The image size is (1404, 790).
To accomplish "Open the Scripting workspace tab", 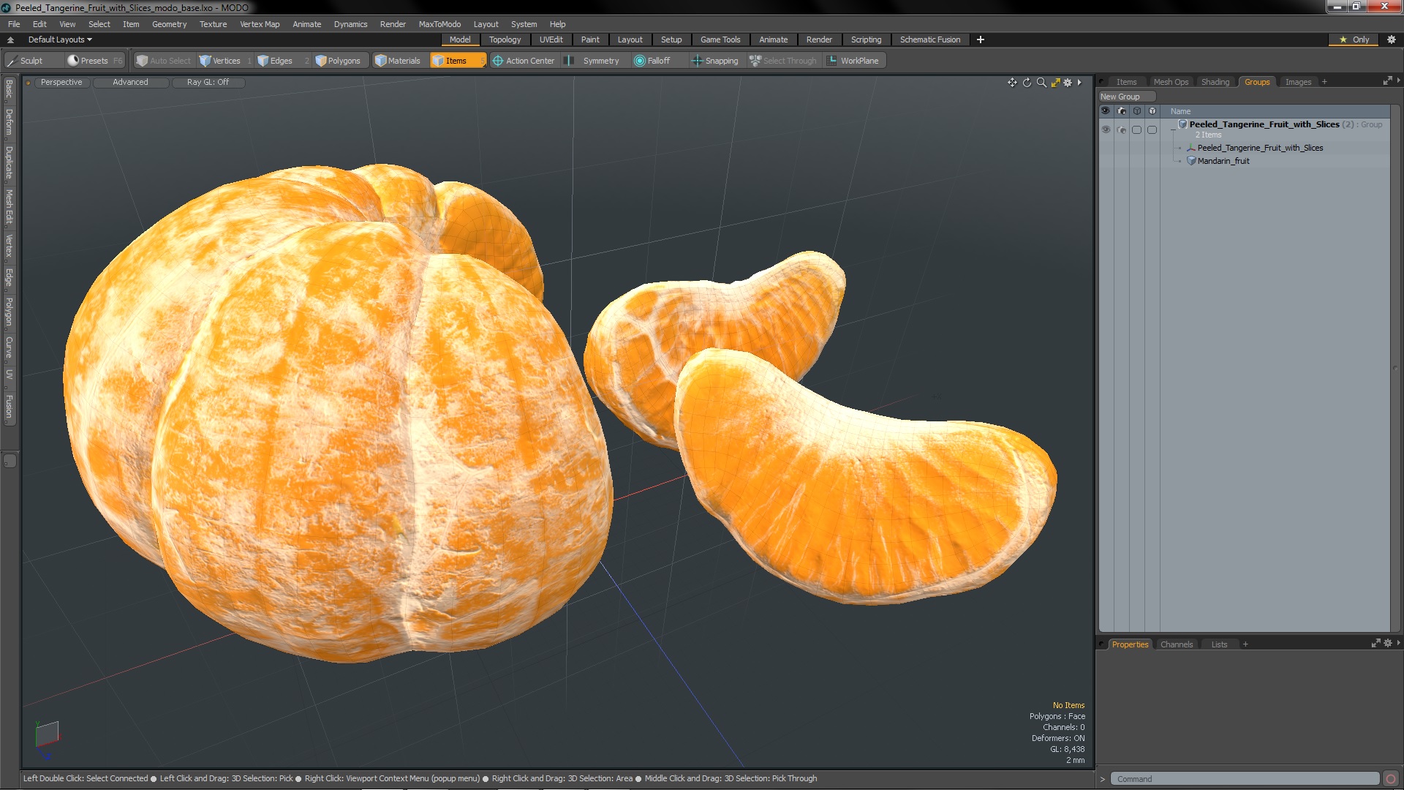I will [x=866, y=39].
